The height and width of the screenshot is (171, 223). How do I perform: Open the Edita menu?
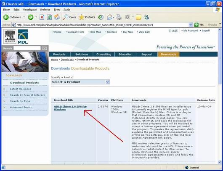click(x=16, y=10)
